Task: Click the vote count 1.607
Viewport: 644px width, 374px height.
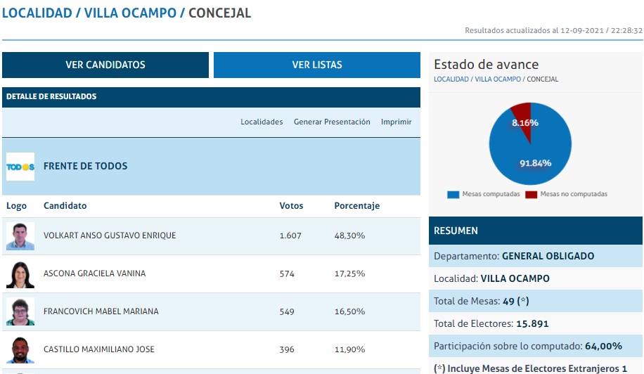Action: [x=290, y=236]
